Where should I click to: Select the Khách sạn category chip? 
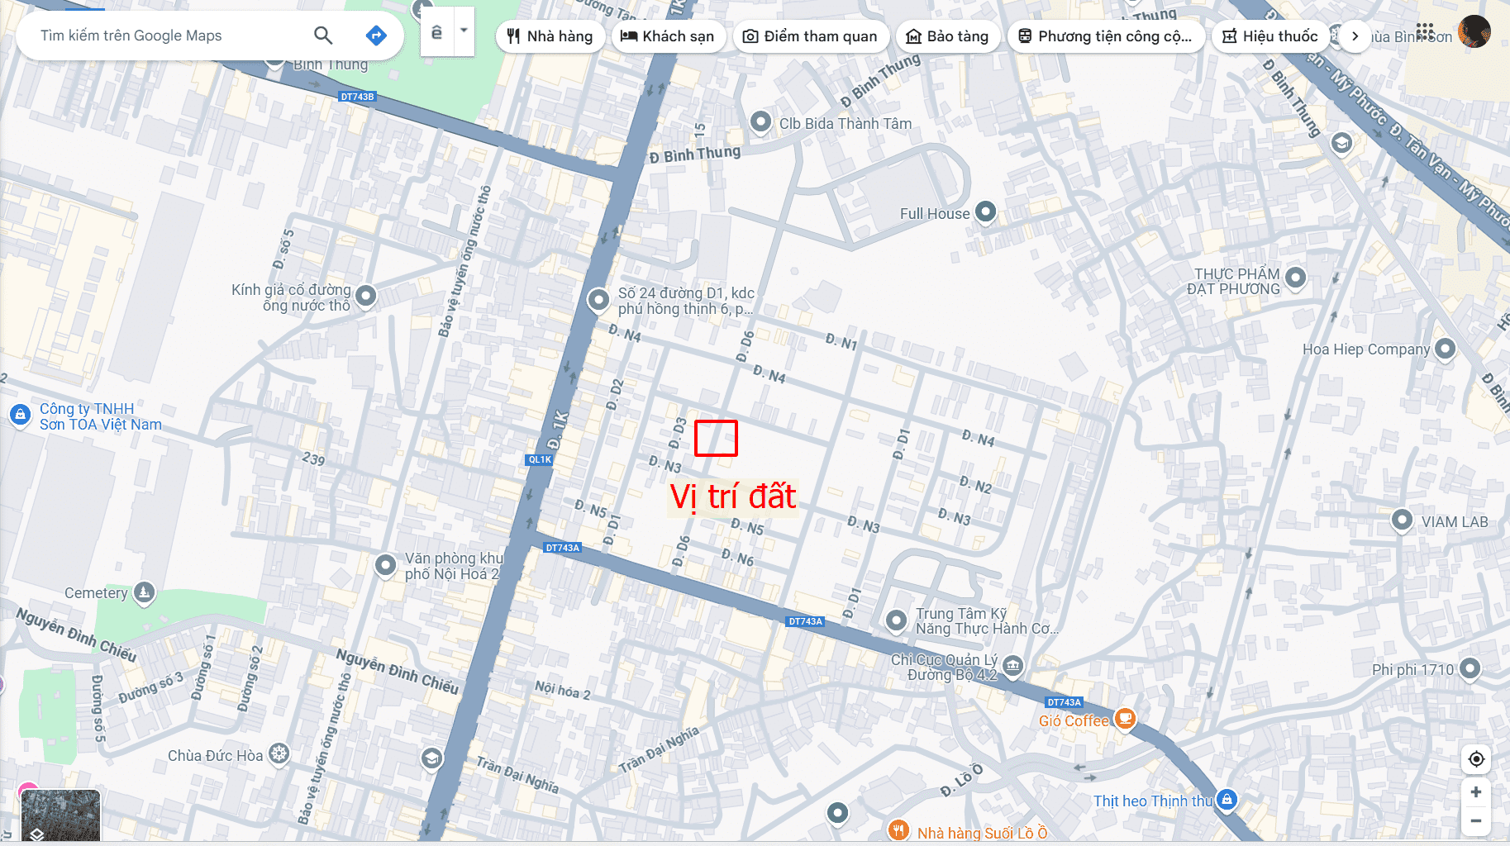(x=668, y=36)
